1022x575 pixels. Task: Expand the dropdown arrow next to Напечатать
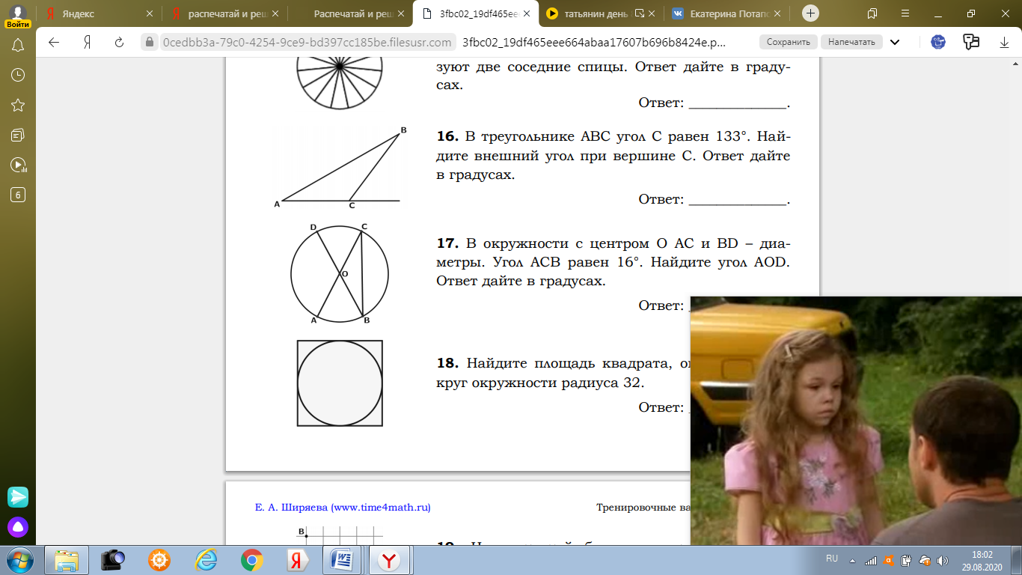click(893, 42)
